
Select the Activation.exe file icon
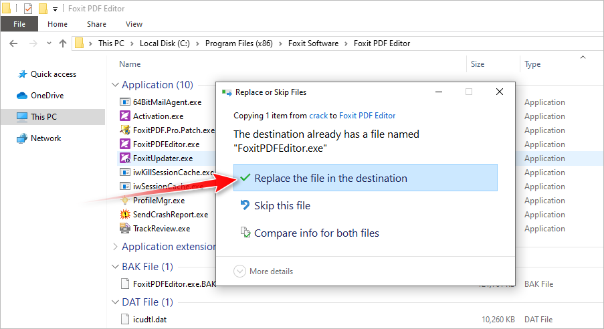pyautogui.click(x=125, y=116)
